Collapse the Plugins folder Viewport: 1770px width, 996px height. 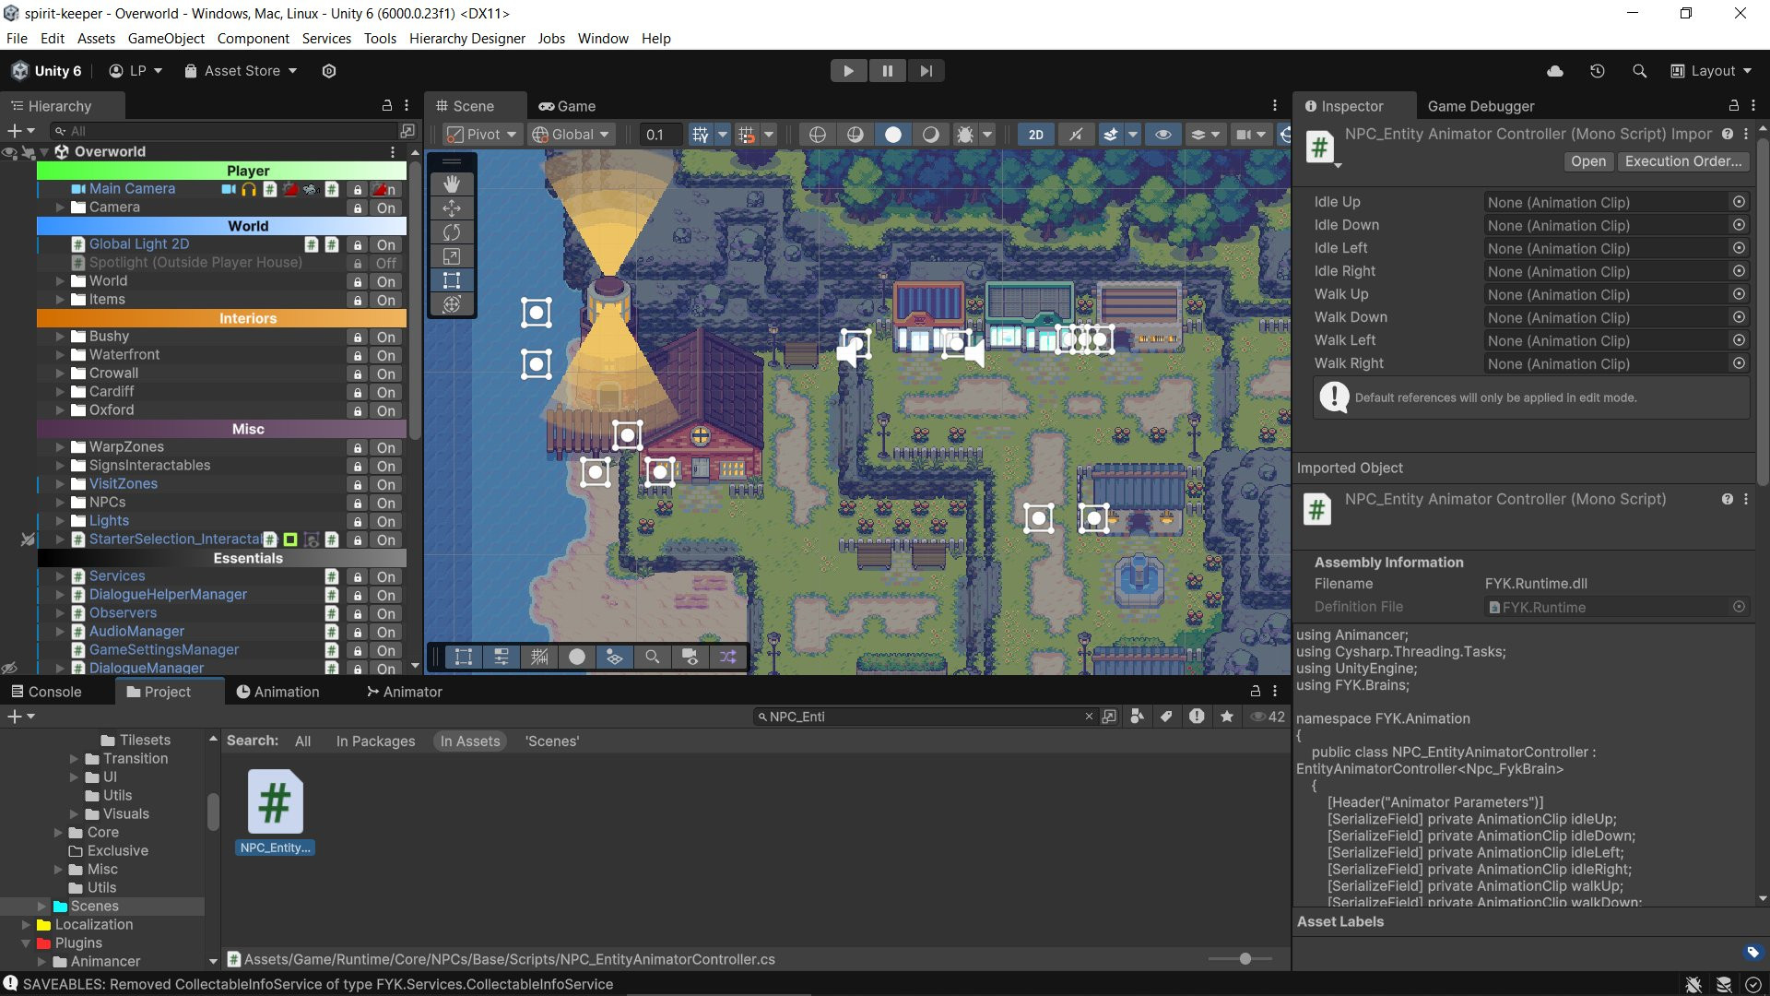coord(26,943)
